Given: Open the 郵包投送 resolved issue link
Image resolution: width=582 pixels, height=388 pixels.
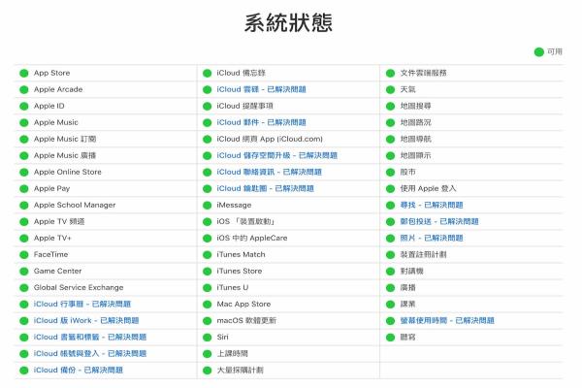Looking at the screenshot, I should click(x=439, y=222).
